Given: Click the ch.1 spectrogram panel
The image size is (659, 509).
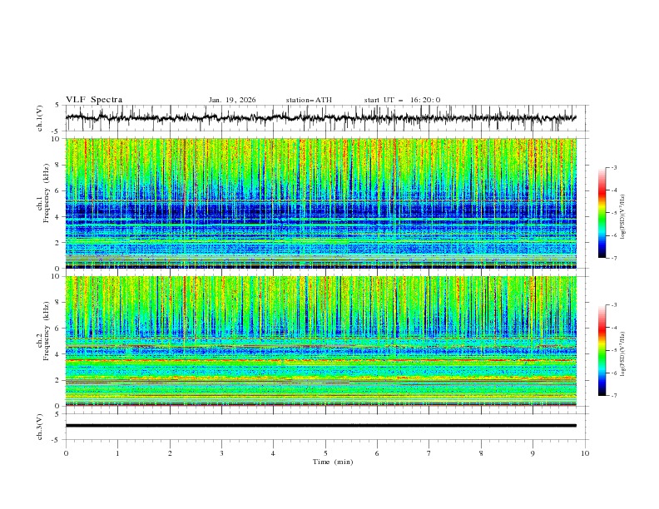Looking at the screenshot, I should tap(320, 203).
